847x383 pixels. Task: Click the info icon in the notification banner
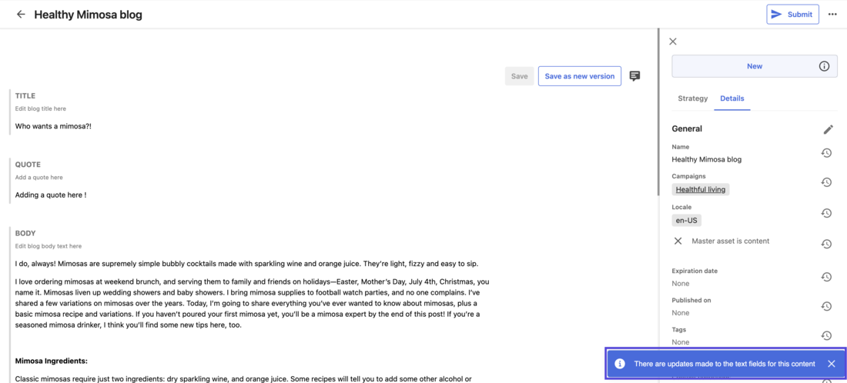pos(620,364)
